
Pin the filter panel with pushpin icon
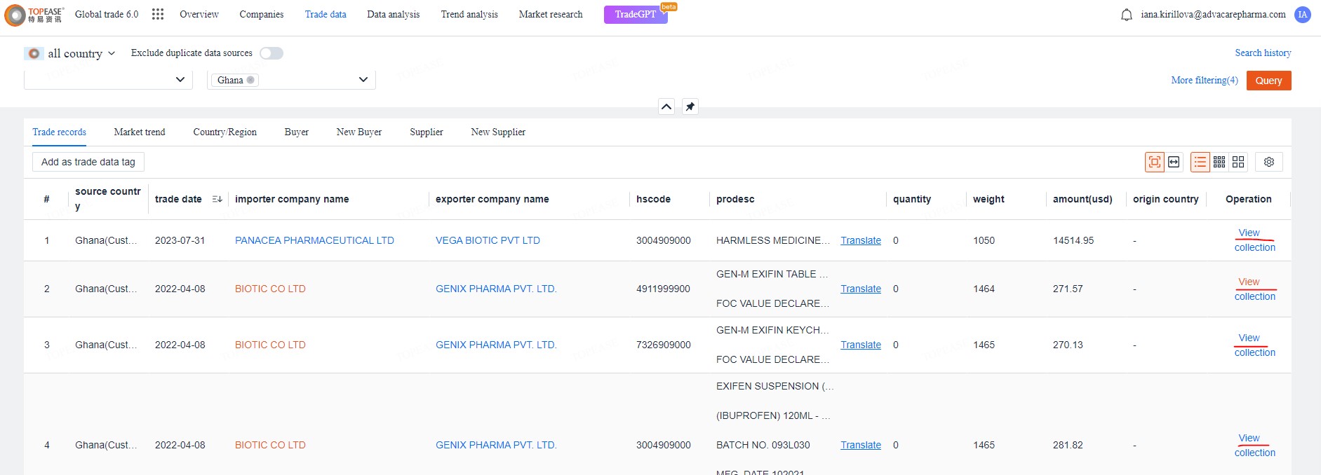[x=690, y=106]
